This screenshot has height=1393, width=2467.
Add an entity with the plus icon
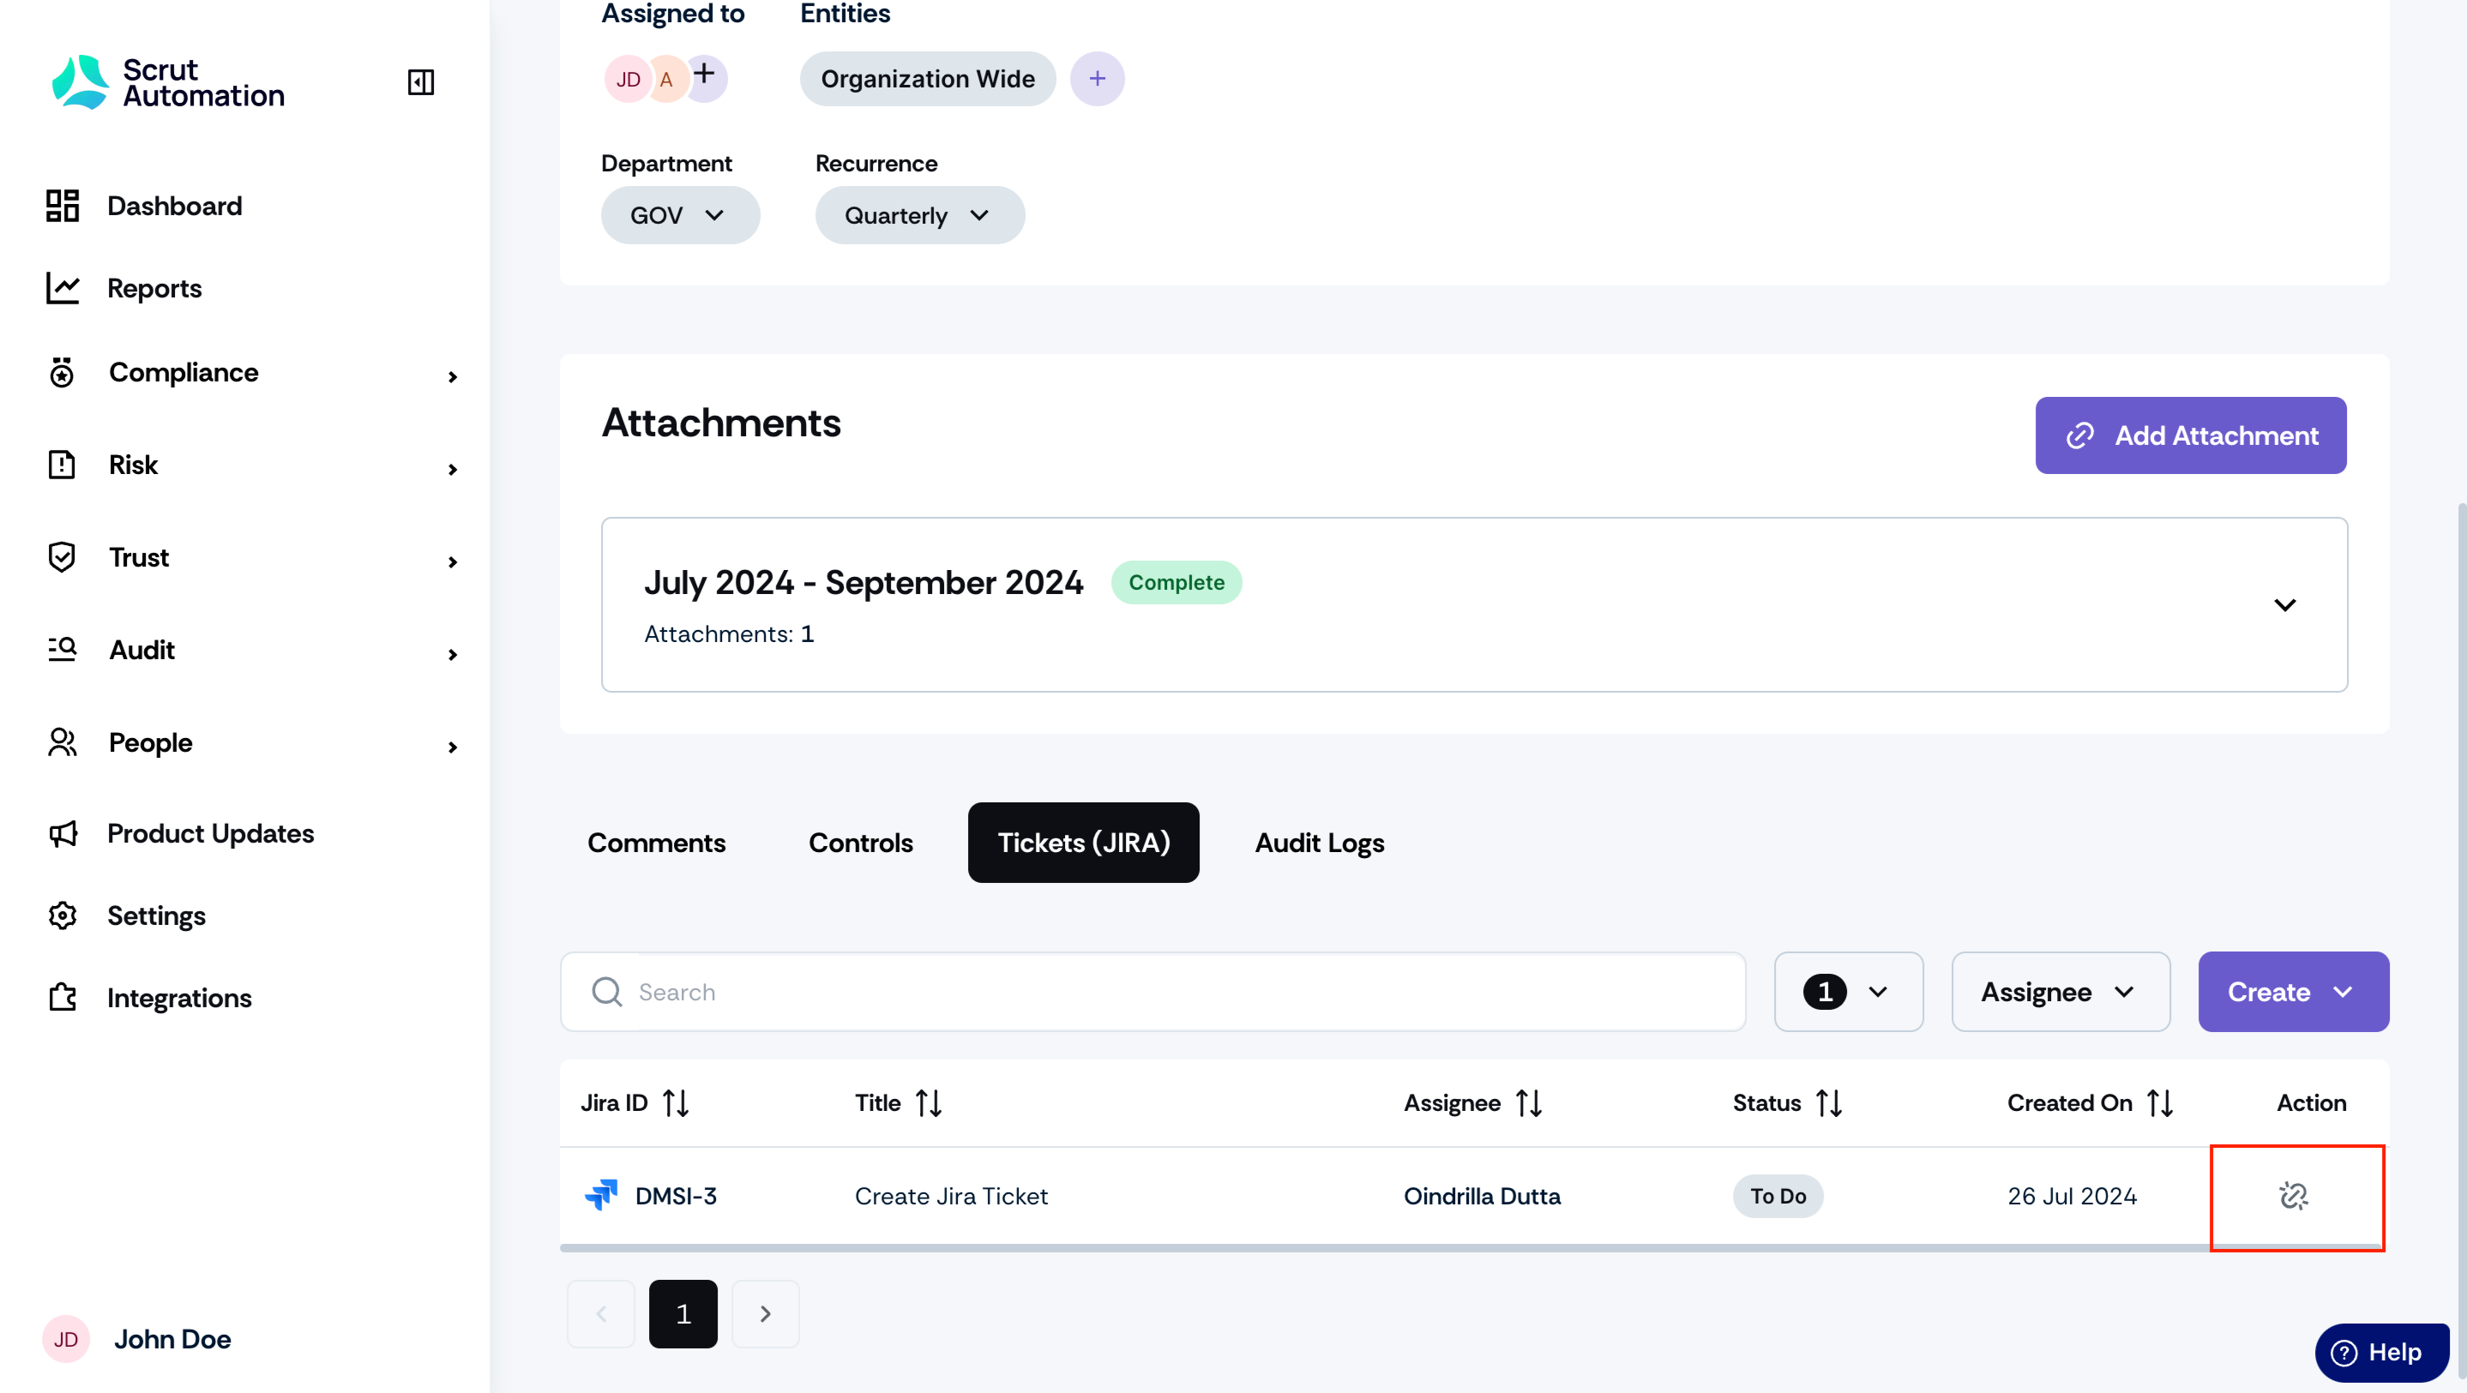tap(1097, 79)
